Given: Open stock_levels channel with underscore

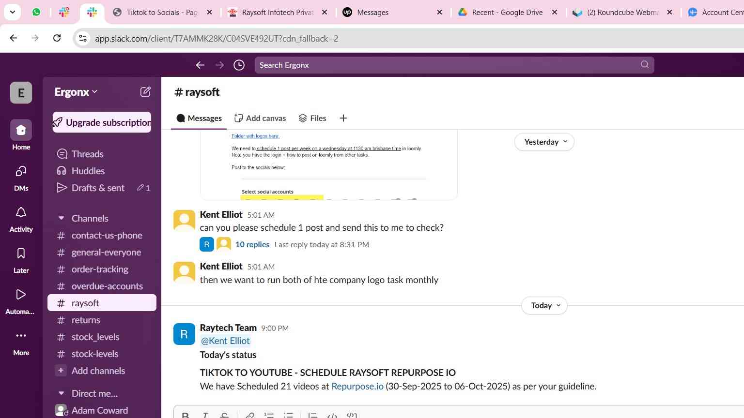Looking at the screenshot, I should click(102, 337).
